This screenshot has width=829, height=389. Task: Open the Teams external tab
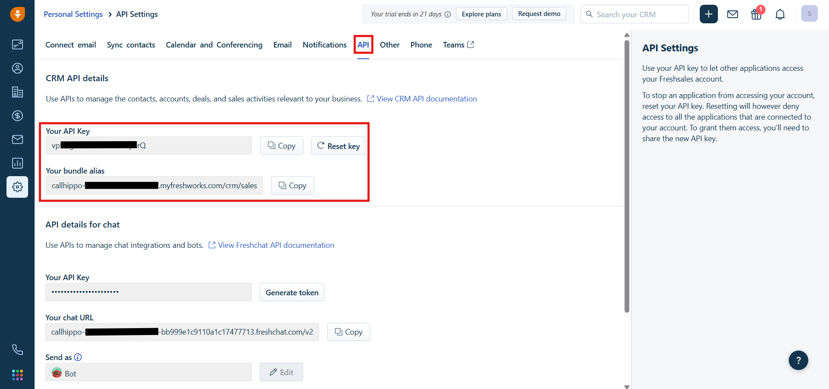[458, 45]
